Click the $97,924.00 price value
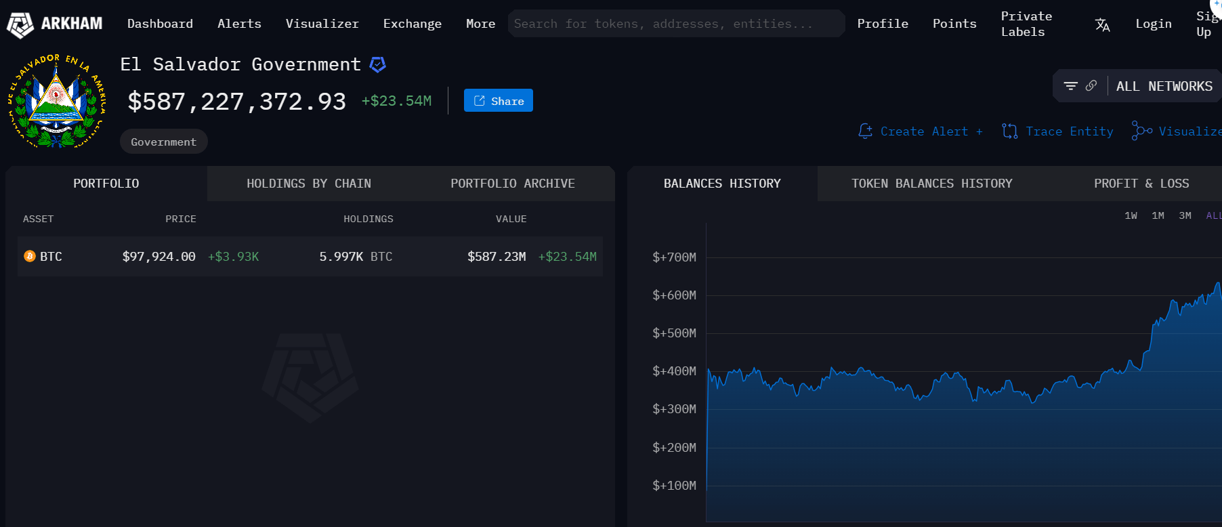 click(159, 257)
